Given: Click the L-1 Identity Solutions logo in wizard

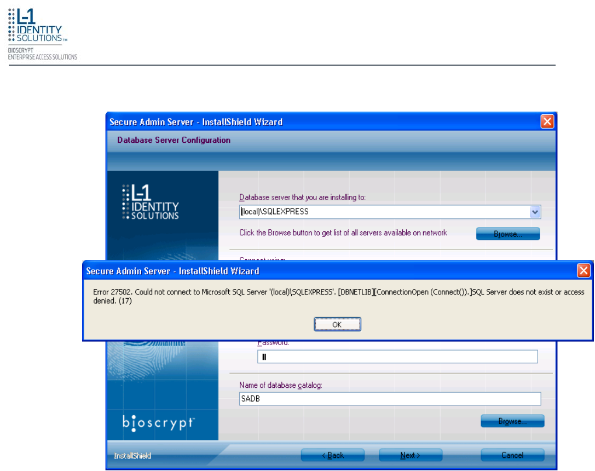Looking at the screenshot, I should click(x=151, y=202).
